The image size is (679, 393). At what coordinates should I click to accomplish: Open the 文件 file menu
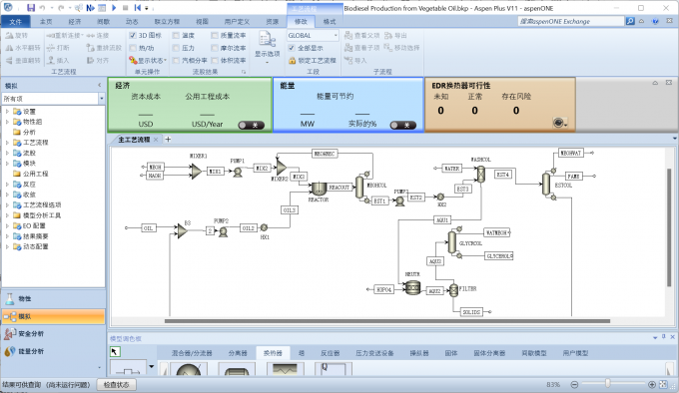16,22
